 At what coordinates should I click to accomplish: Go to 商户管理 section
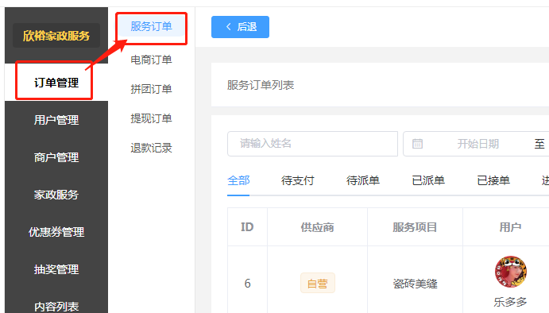56,157
